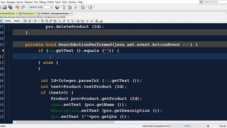Image resolution: width=227 pixels, height=128 pixels.
Task: Toggle the Highlight Search icon
Action: [x=55, y=21]
